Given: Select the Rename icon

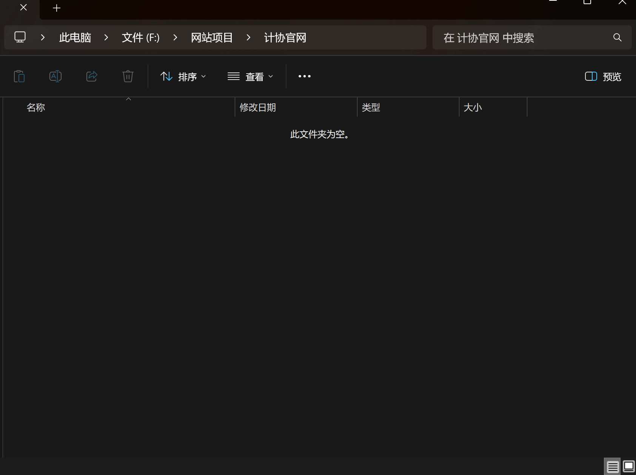Looking at the screenshot, I should 55,76.
